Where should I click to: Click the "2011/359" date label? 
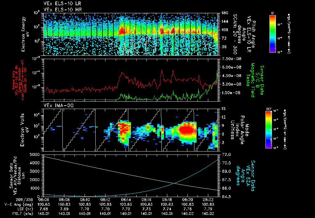(x=24, y=200)
